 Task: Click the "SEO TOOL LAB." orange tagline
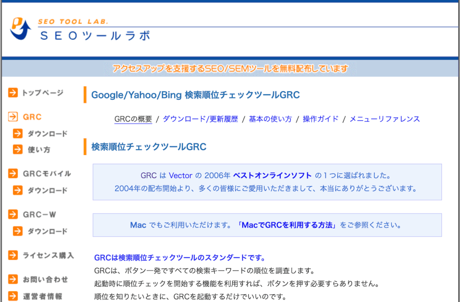tap(73, 22)
